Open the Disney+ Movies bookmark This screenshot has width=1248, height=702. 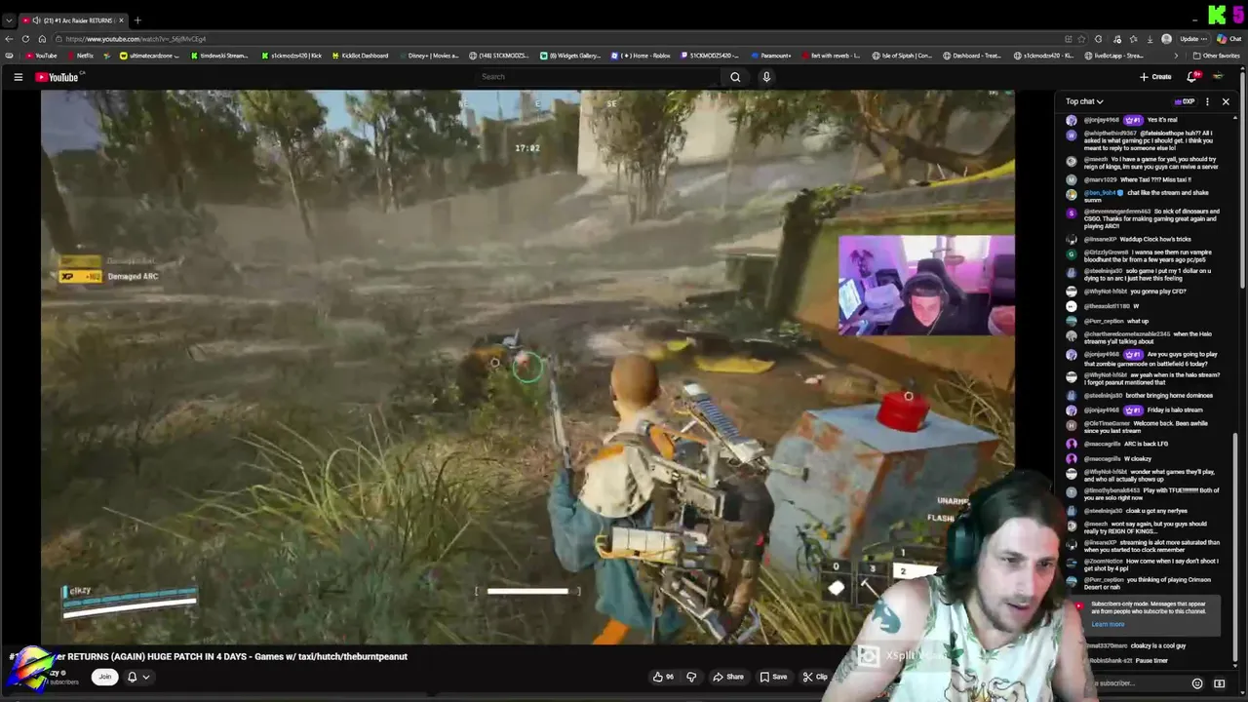point(428,56)
